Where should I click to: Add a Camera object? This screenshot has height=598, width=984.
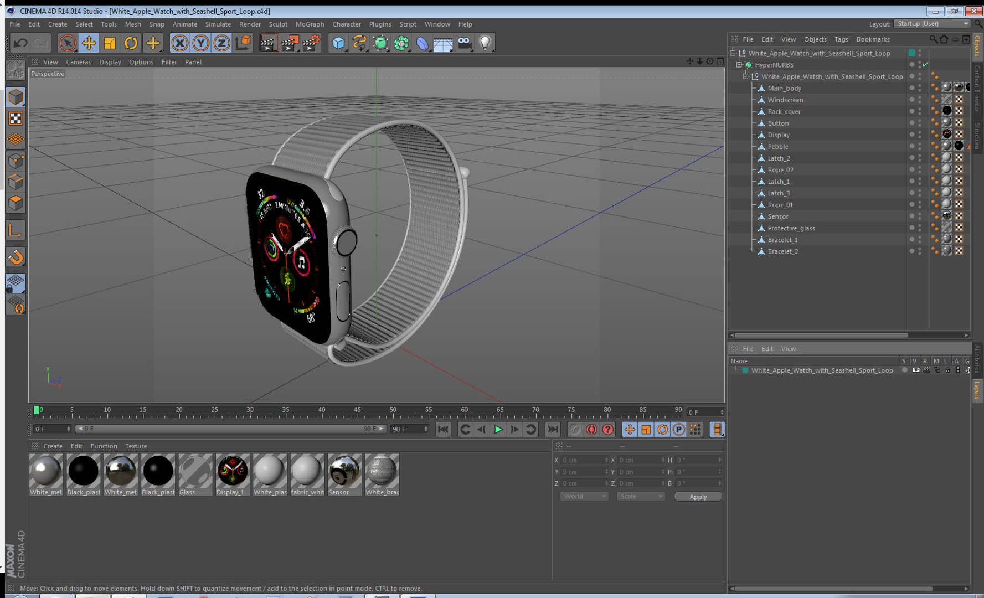[x=465, y=43]
